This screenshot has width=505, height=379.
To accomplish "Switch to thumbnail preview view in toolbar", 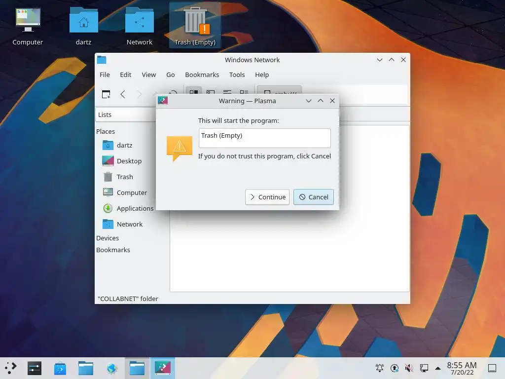I will point(210,92).
